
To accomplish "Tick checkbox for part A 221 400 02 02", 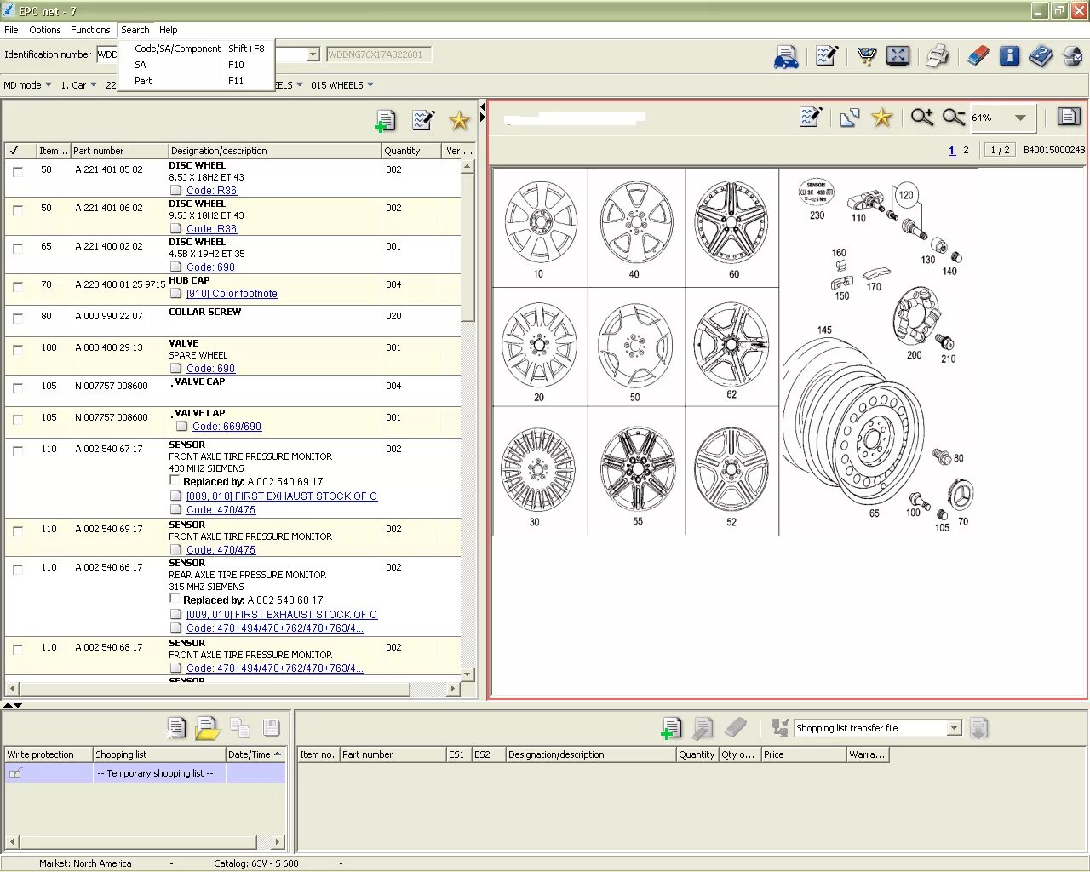I will [x=18, y=248].
